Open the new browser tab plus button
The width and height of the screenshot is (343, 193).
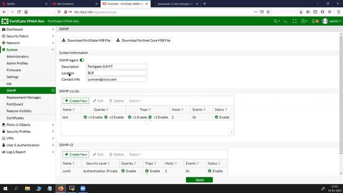click(x=205, y=4)
